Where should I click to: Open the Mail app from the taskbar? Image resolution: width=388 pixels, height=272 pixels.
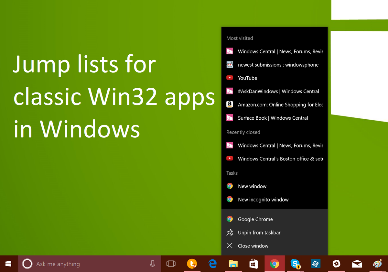(357, 264)
